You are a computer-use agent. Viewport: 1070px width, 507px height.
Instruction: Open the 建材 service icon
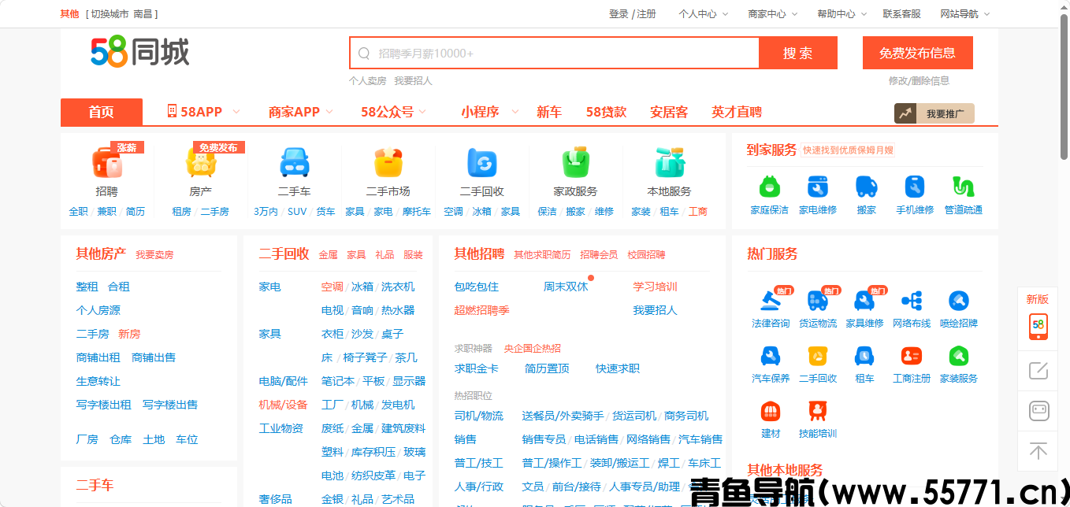[770, 411]
